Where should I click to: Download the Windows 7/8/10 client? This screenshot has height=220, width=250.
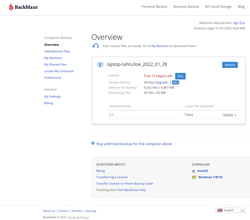[210, 177]
